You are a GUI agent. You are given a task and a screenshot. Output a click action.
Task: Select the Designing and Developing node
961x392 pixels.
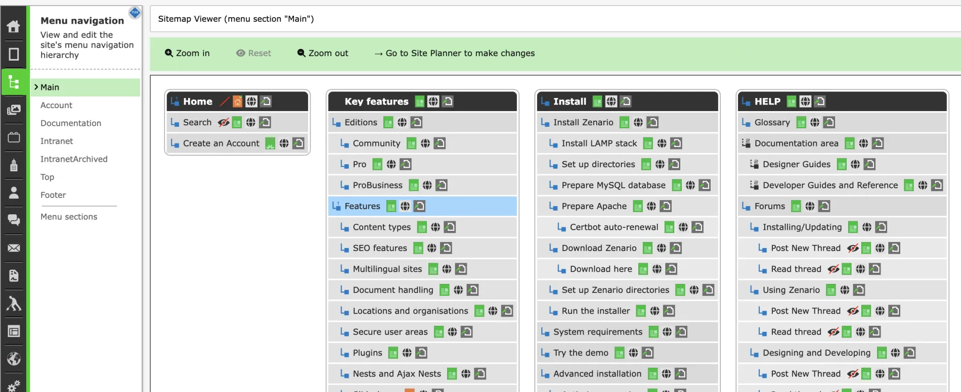[x=816, y=353]
